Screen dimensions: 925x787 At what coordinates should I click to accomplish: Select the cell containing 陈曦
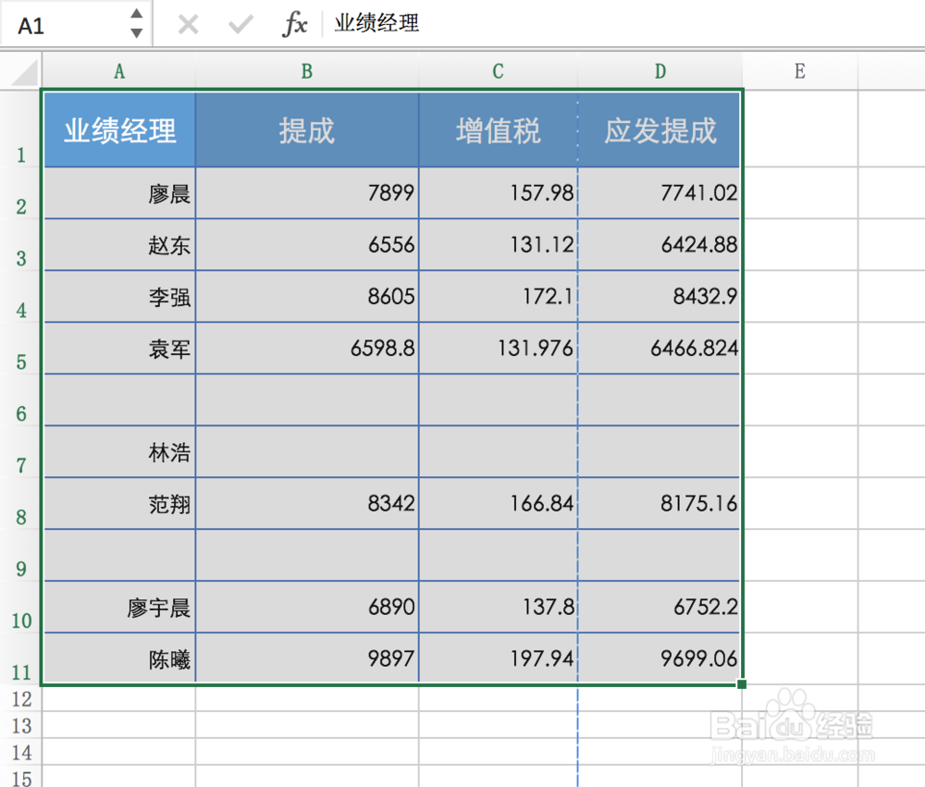(x=119, y=658)
